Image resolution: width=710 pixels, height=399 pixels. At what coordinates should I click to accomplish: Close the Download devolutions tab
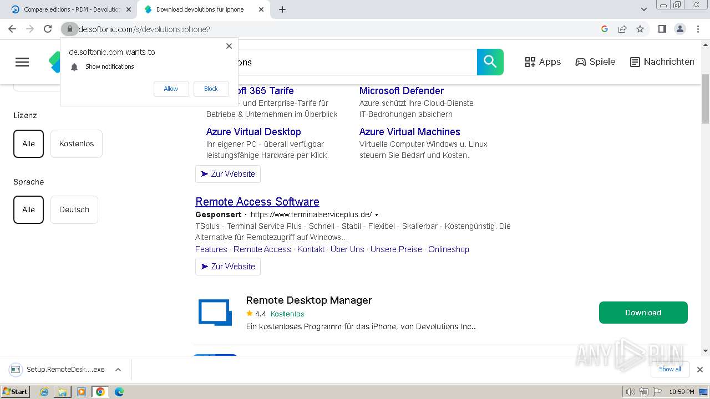[261, 9]
